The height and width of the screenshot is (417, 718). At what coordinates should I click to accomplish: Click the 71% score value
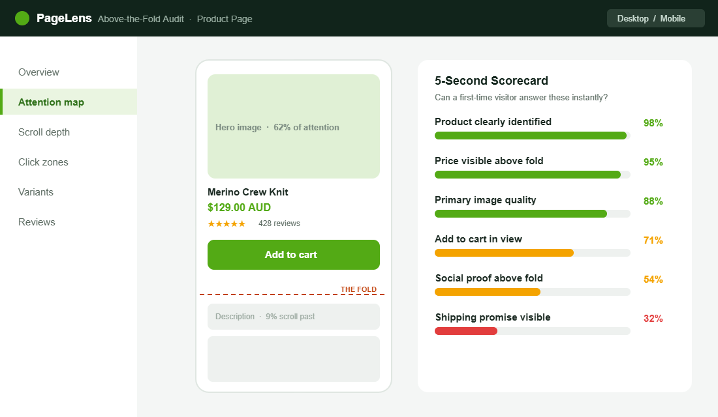653,240
